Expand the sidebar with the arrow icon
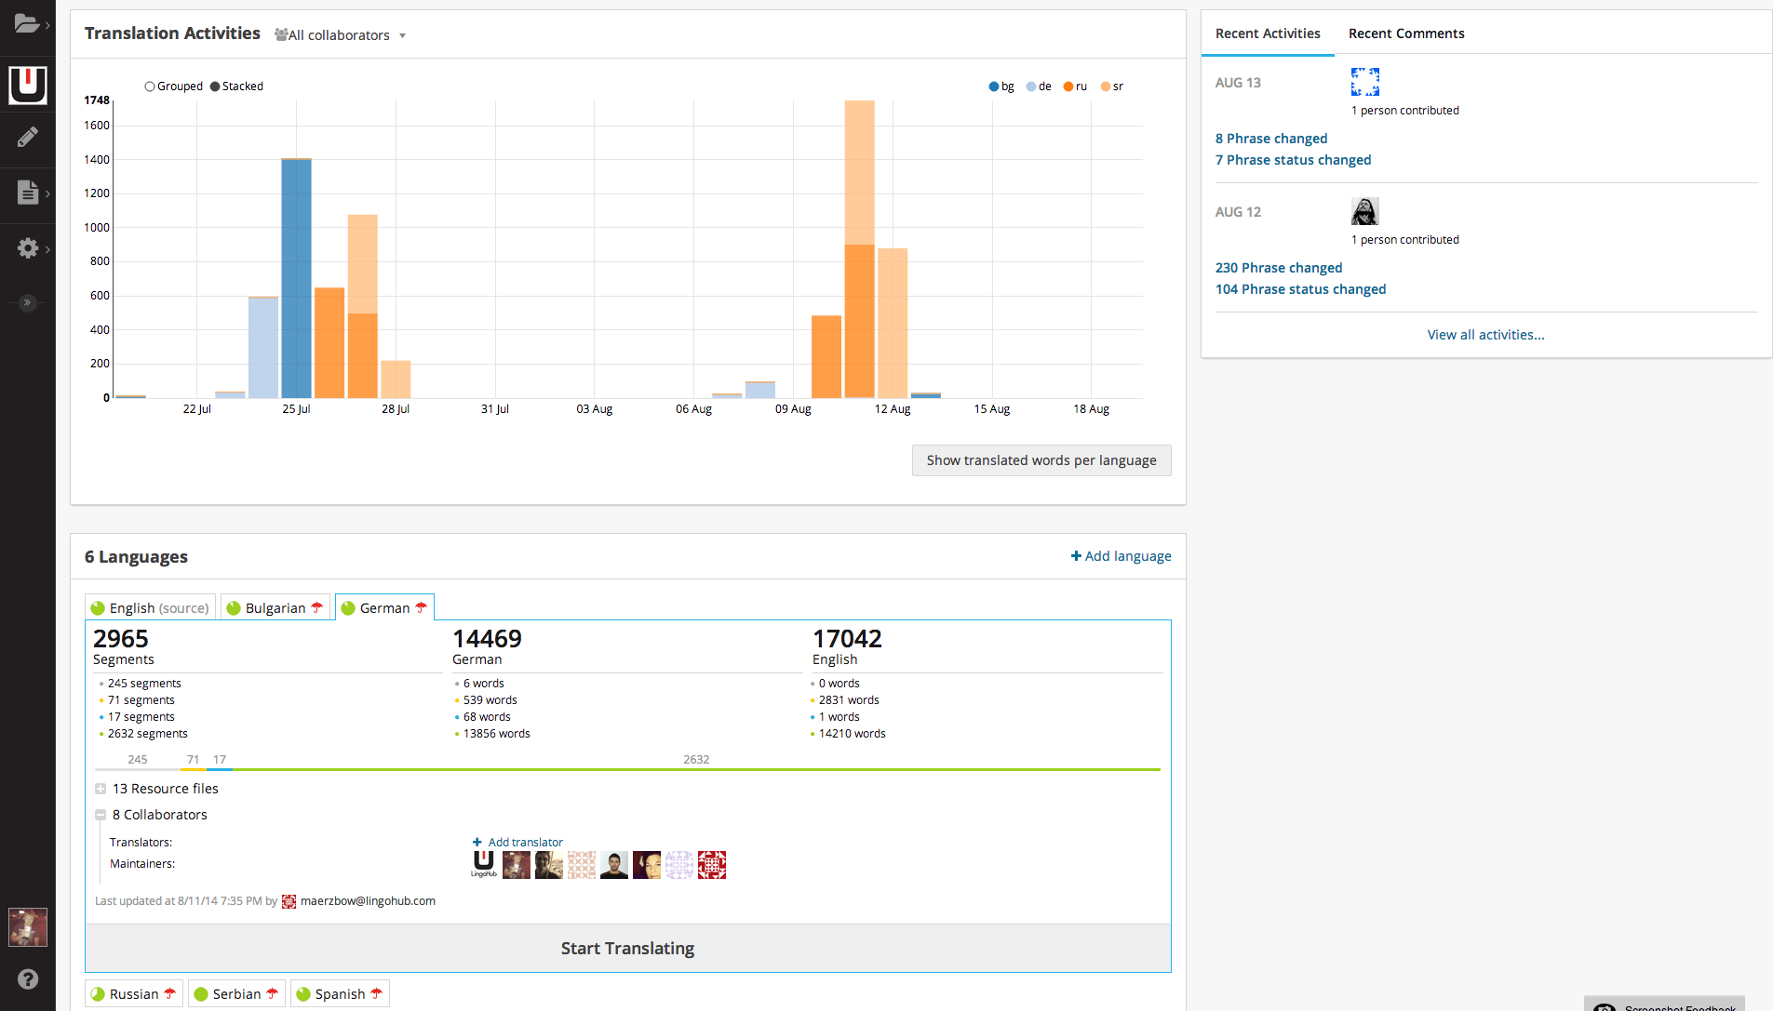Image resolution: width=1773 pixels, height=1011 pixels. click(x=27, y=302)
